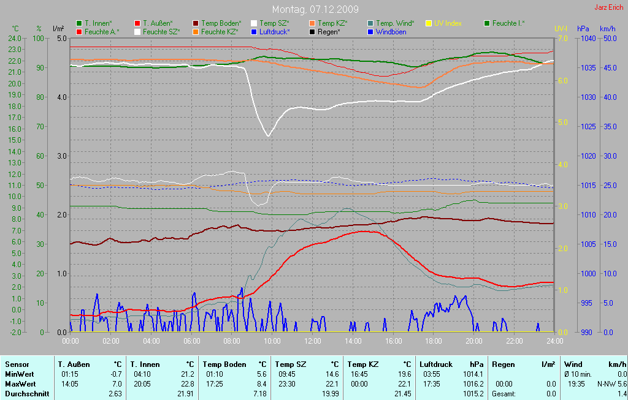628x400 pixels.
Task: Click the N-NW 5.6 wind maximum
Action: coord(612,384)
